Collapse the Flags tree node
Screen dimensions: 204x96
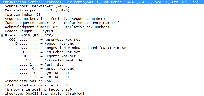coord(2,35)
